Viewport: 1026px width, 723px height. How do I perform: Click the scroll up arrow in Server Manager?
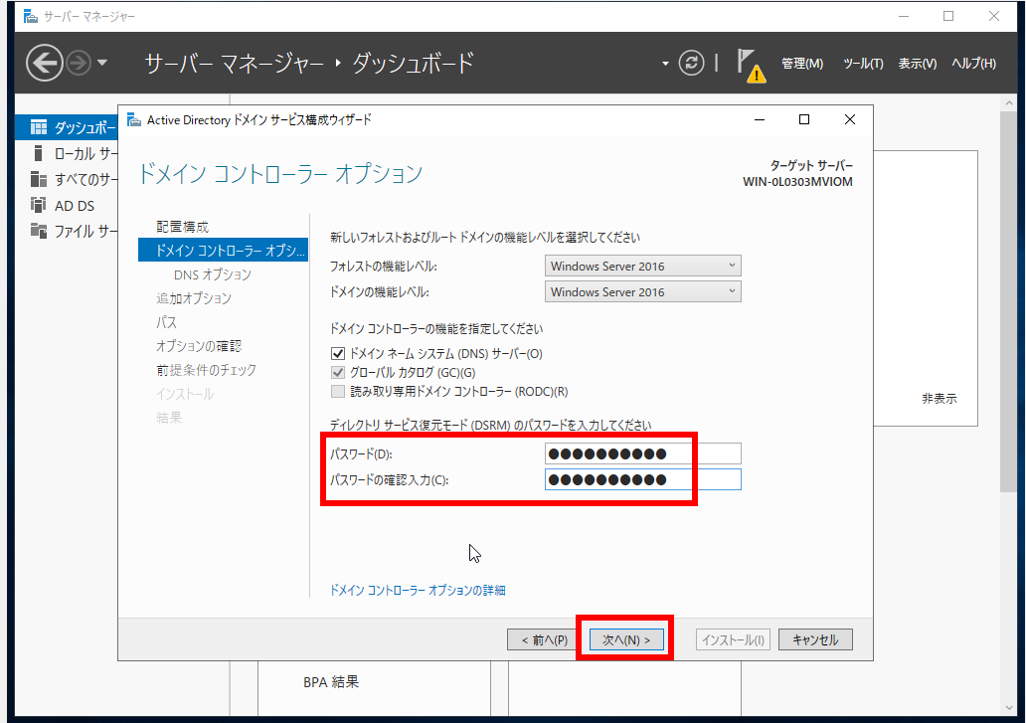pos(1008,103)
